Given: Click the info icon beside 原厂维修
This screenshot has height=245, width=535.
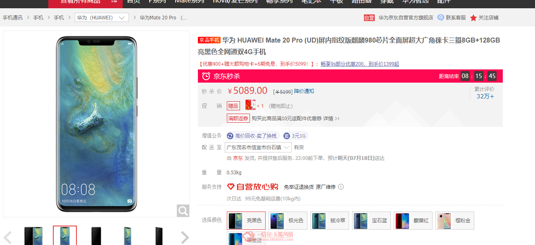Looking at the screenshot, I should [341, 187].
